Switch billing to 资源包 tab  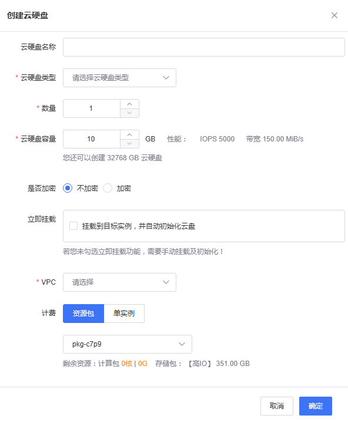pos(83,314)
